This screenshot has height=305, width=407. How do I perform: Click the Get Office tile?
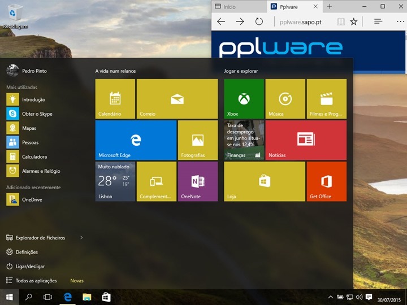click(x=327, y=181)
